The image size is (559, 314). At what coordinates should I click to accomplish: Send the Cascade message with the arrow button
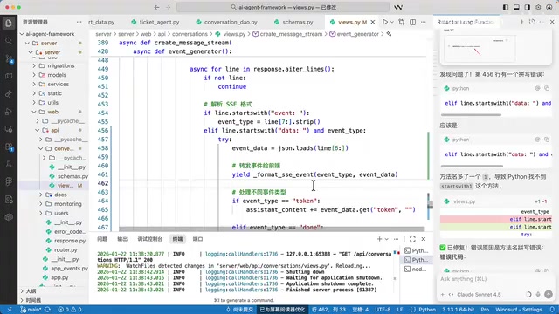[x=549, y=295]
